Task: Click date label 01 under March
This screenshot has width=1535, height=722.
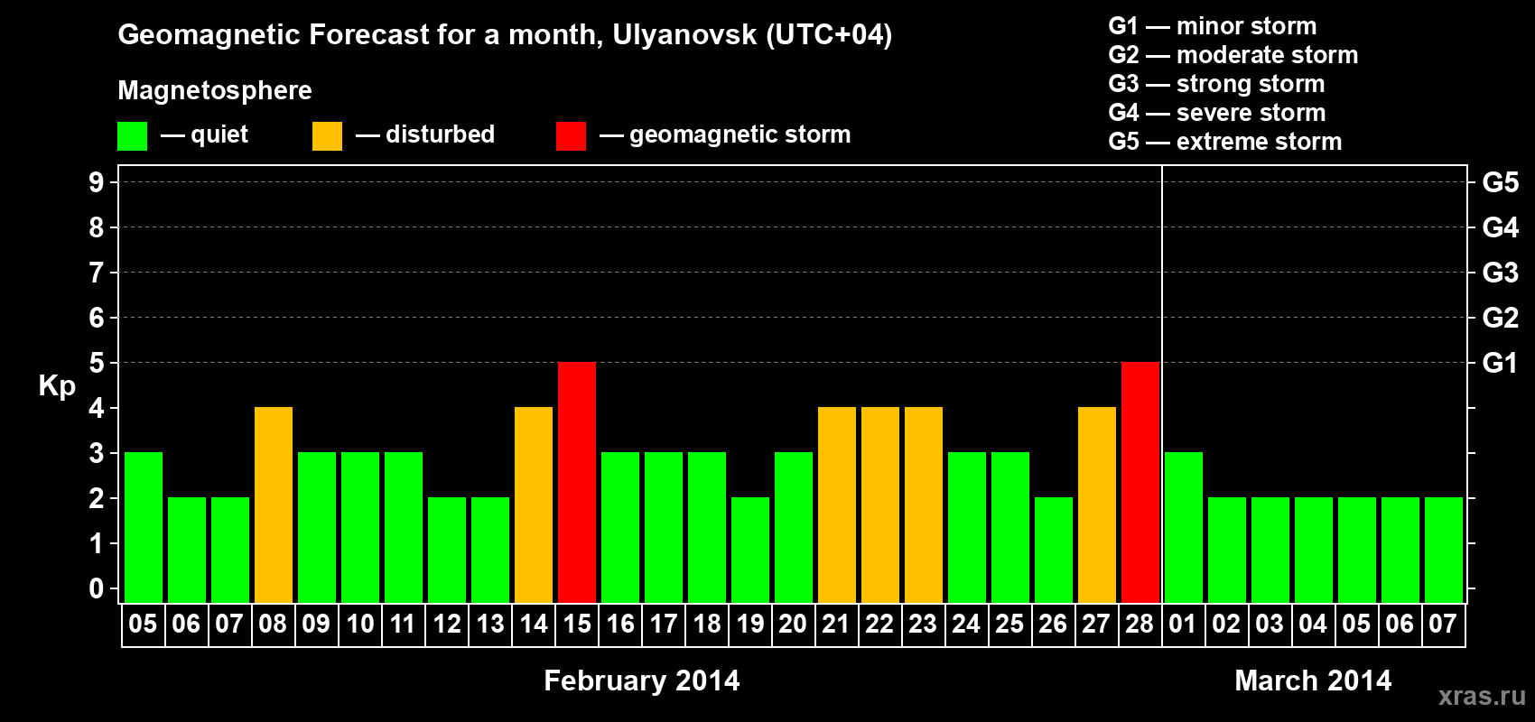Action: point(1183,625)
